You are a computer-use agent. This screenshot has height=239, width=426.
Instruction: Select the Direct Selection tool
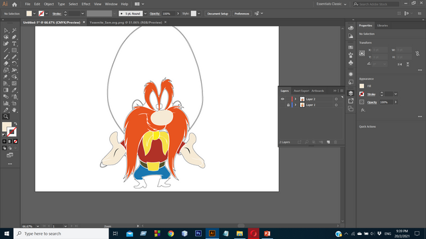tap(6, 31)
